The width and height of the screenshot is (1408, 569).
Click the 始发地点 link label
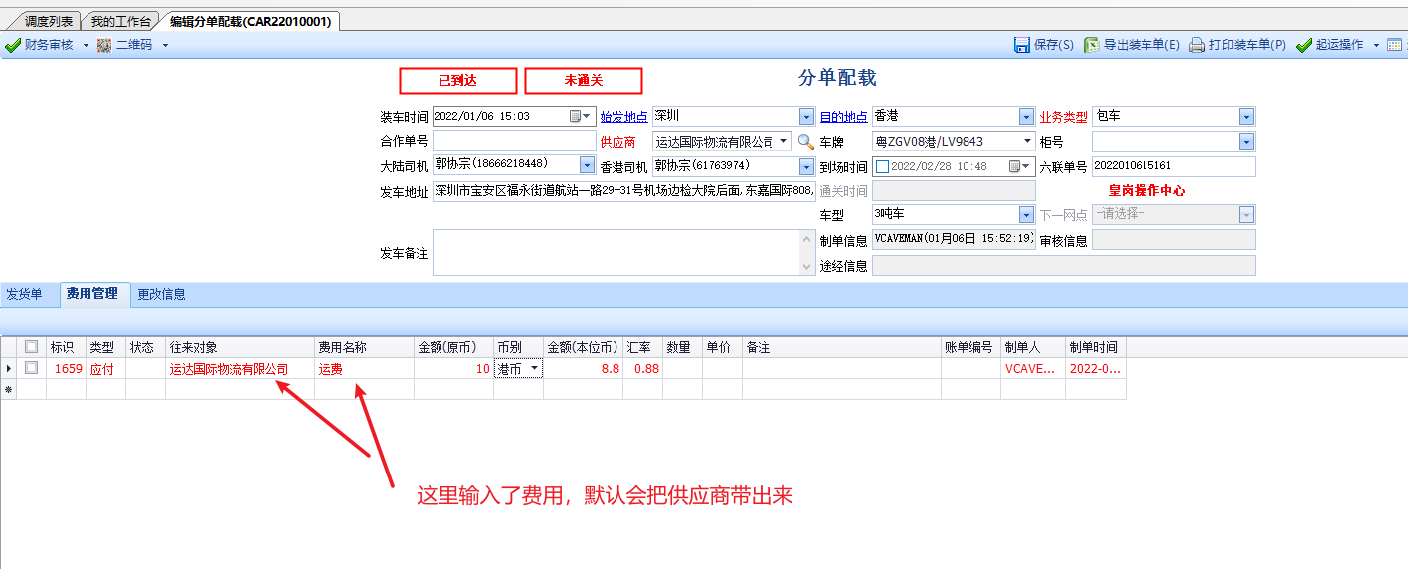tap(623, 117)
